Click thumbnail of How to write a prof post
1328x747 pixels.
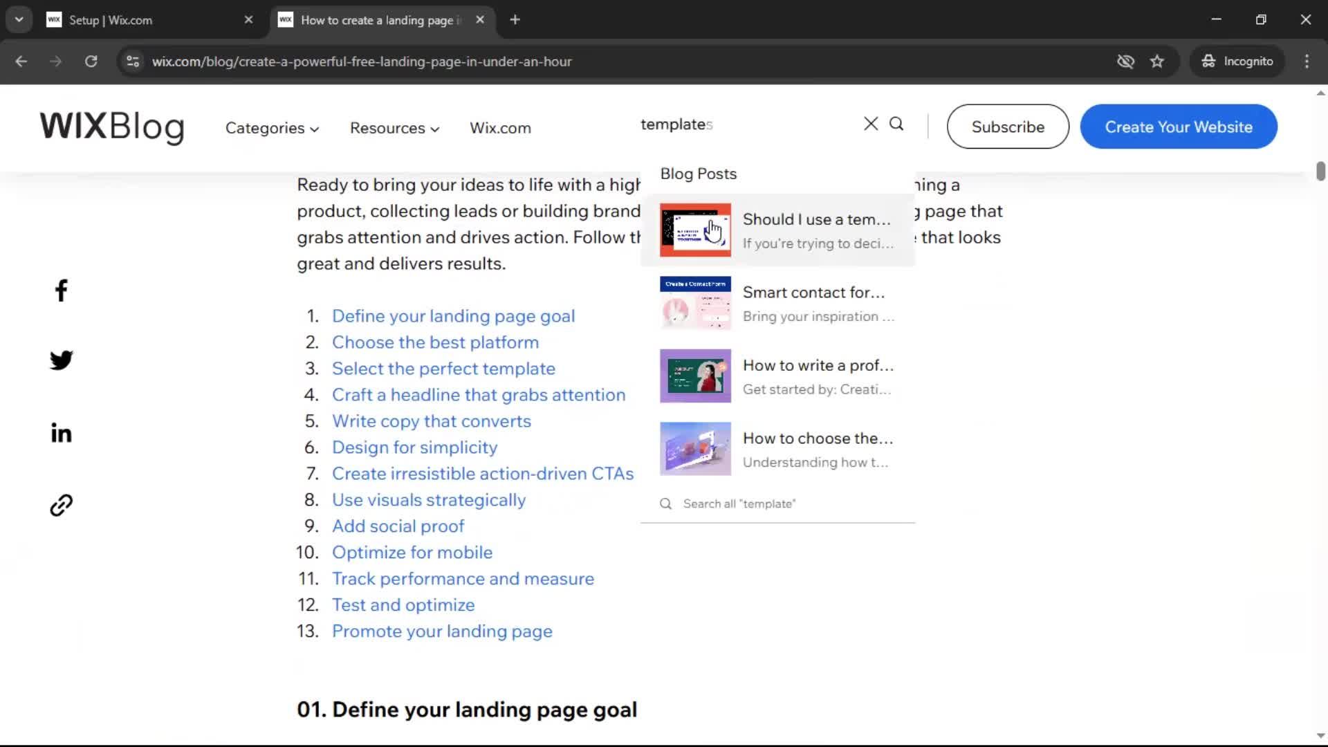(x=695, y=376)
